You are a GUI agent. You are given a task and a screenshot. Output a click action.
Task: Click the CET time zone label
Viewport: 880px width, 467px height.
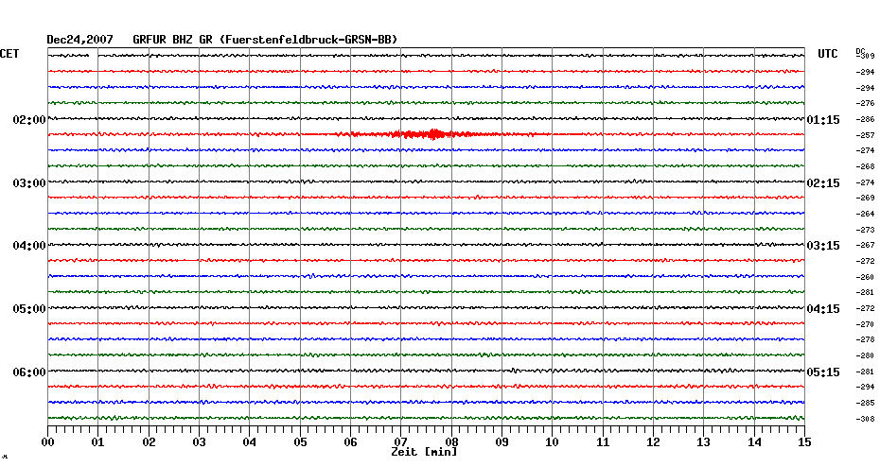pyautogui.click(x=9, y=54)
